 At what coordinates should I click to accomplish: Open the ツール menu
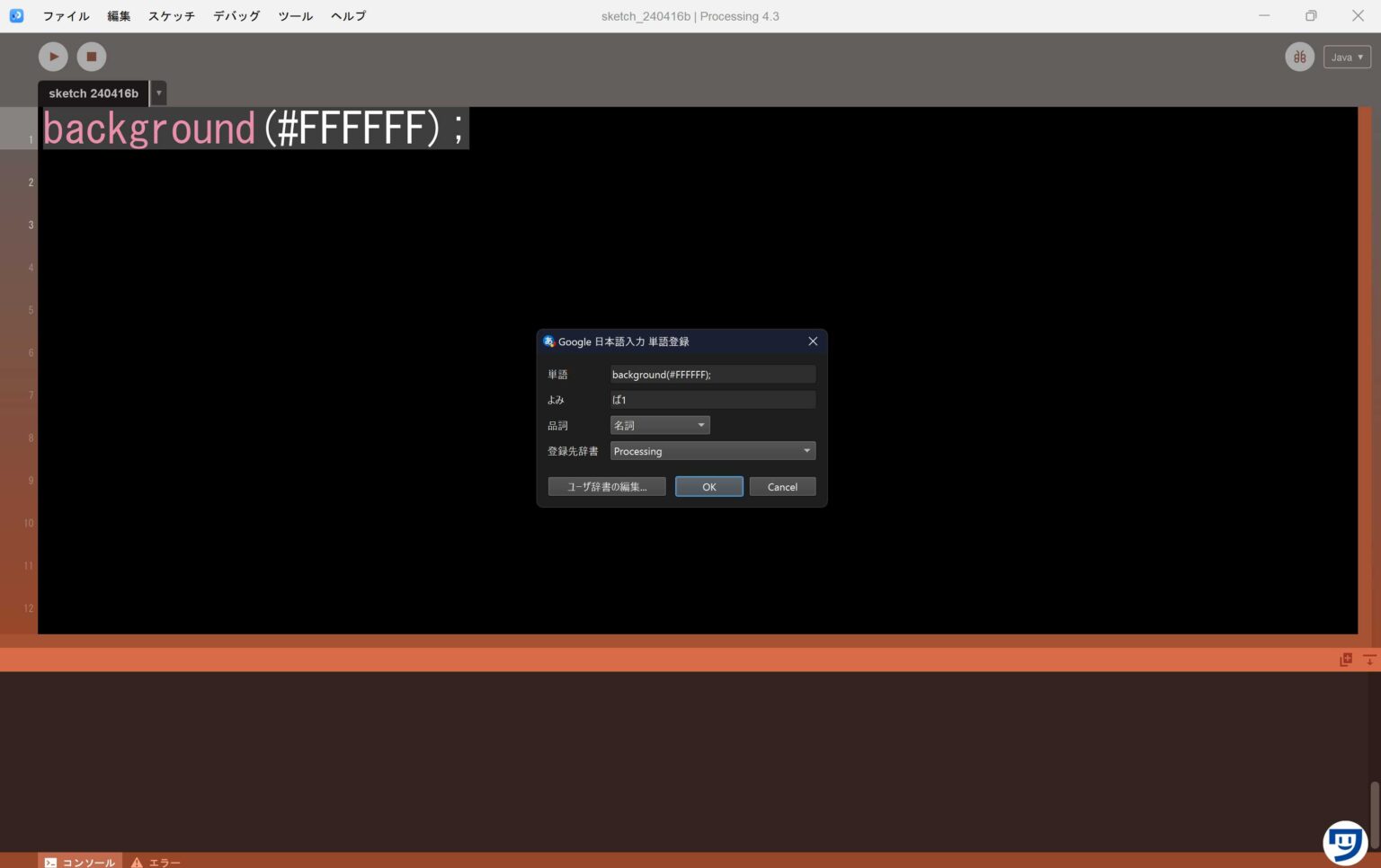[295, 16]
